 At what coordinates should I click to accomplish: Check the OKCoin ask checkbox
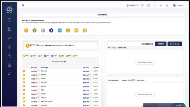pos(90,97)
